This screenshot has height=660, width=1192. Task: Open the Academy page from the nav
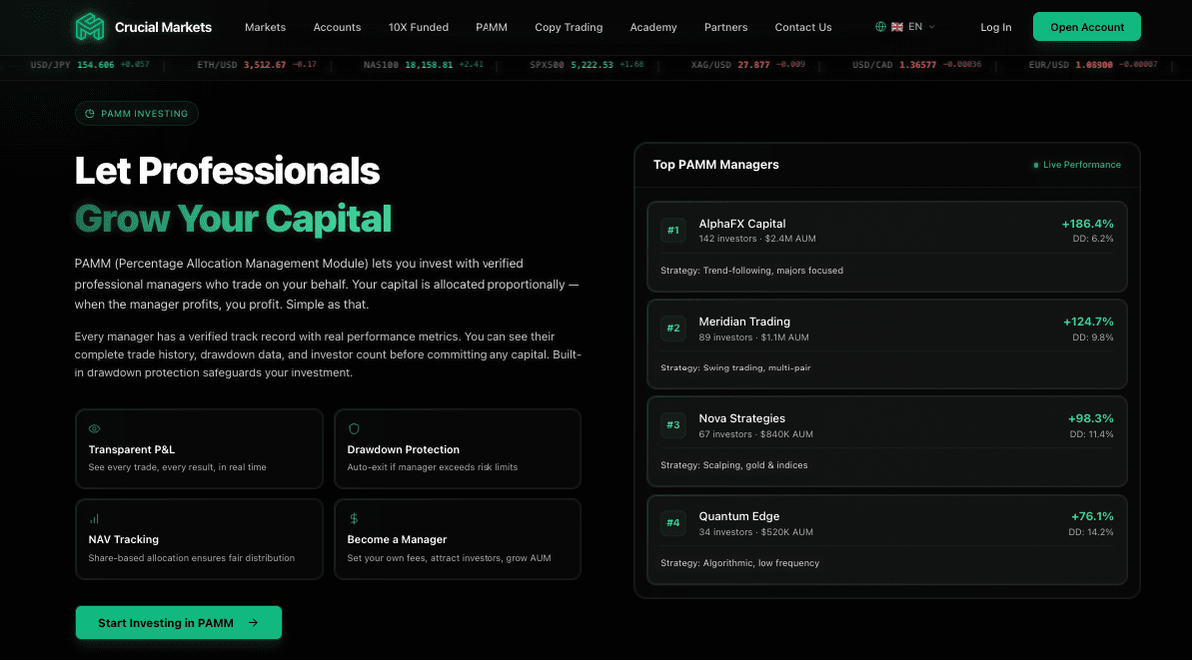tap(652, 27)
